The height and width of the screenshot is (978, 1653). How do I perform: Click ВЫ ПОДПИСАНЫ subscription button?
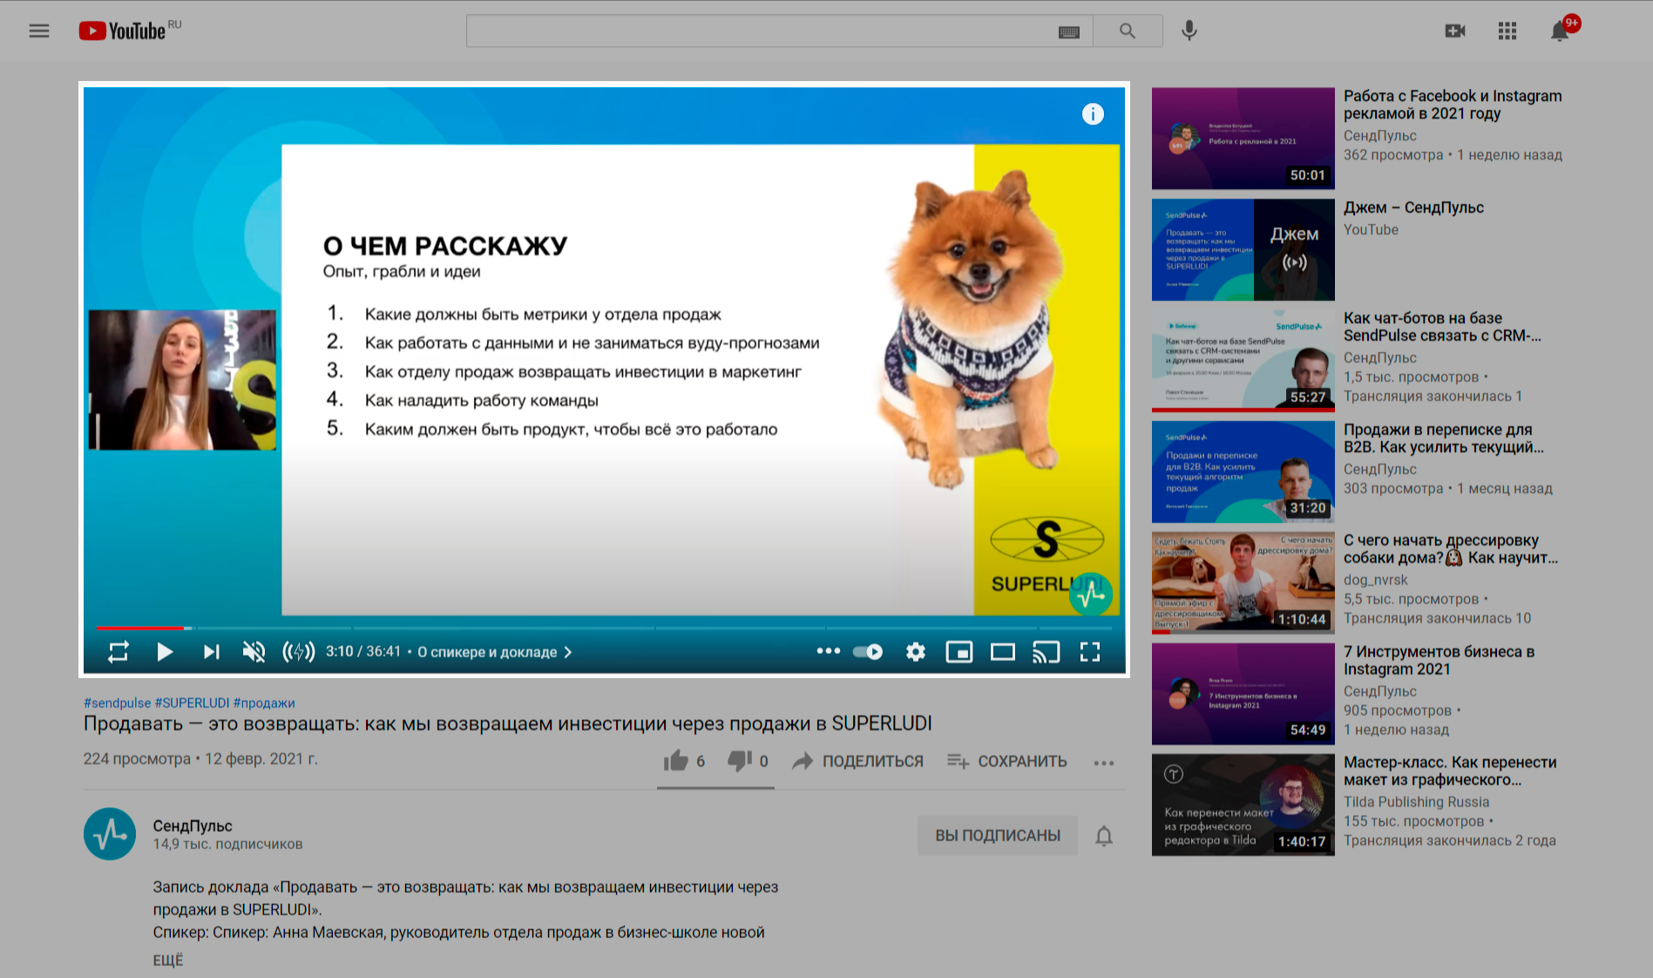pyautogui.click(x=998, y=836)
